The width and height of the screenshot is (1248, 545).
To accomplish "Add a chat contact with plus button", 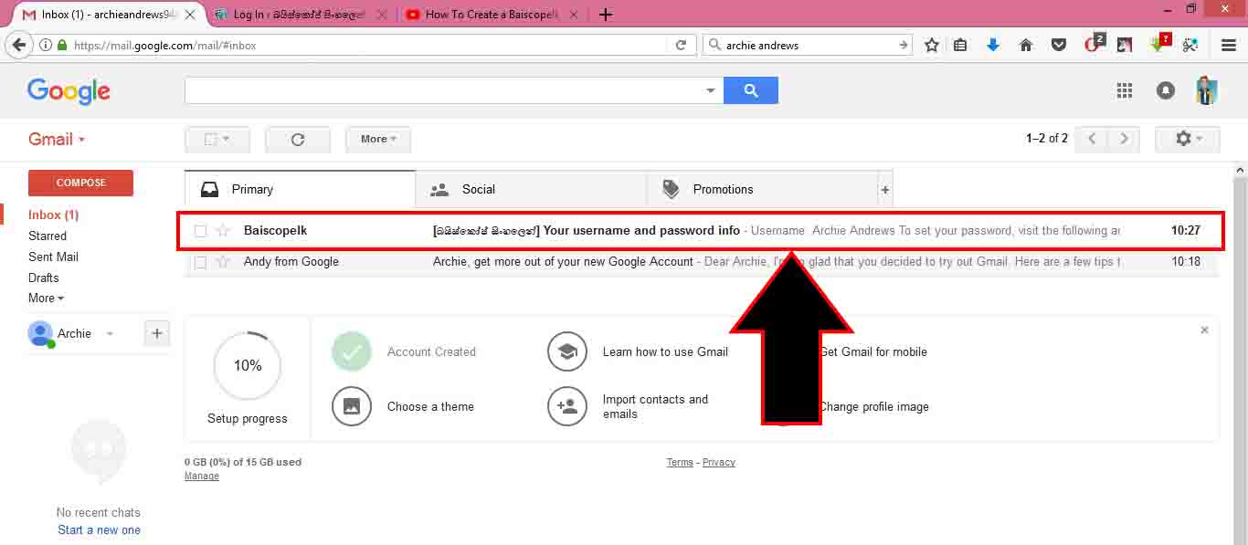I will [157, 334].
